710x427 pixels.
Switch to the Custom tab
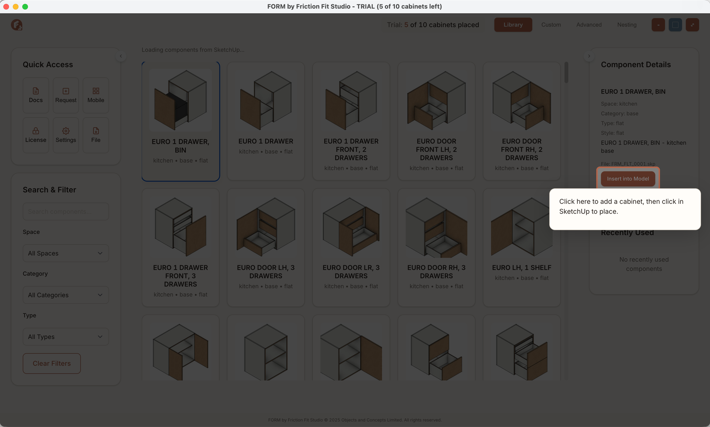[551, 25]
